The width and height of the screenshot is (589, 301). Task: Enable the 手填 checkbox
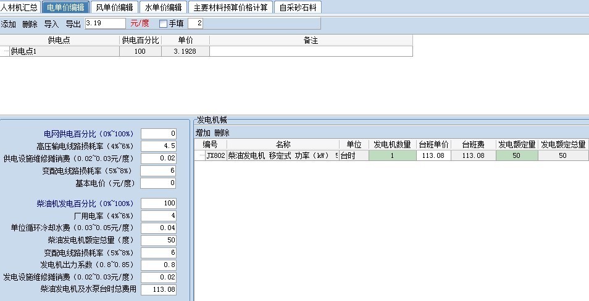tap(164, 24)
